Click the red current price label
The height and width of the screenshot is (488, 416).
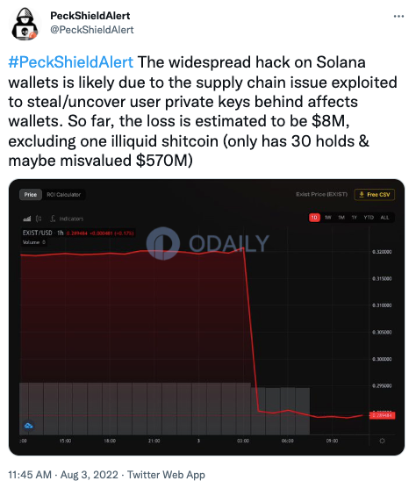coord(382,415)
